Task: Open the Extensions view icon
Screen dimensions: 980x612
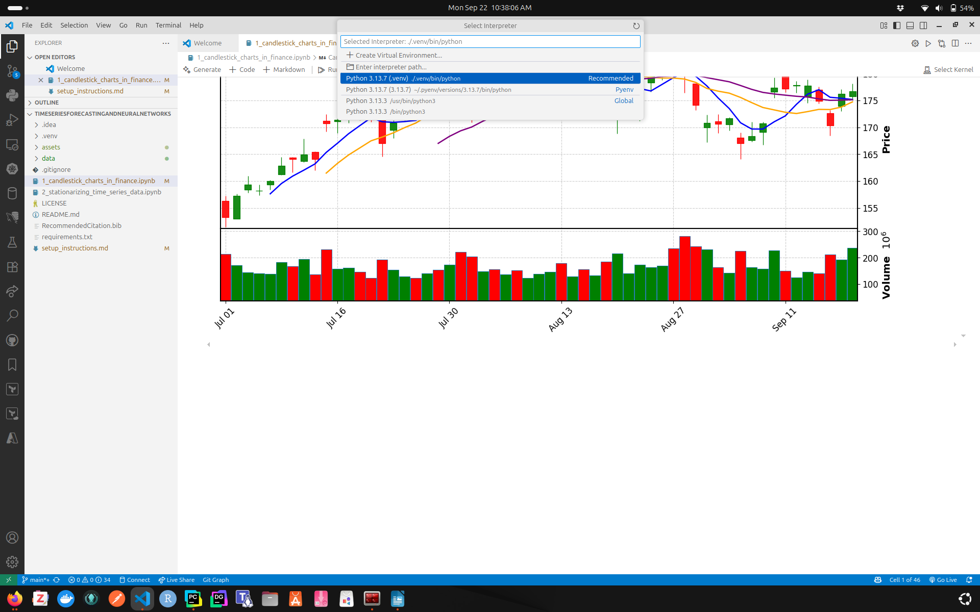Action: pyautogui.click(x=12, y=267)
